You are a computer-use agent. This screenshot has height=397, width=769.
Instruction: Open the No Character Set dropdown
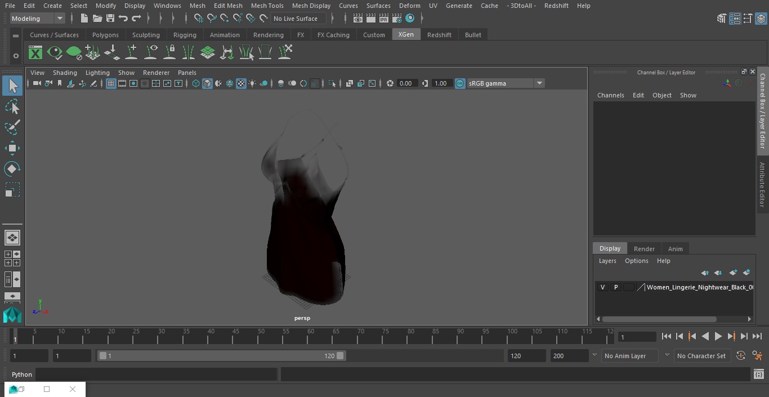pyautogui.click(x=702, y=356)
